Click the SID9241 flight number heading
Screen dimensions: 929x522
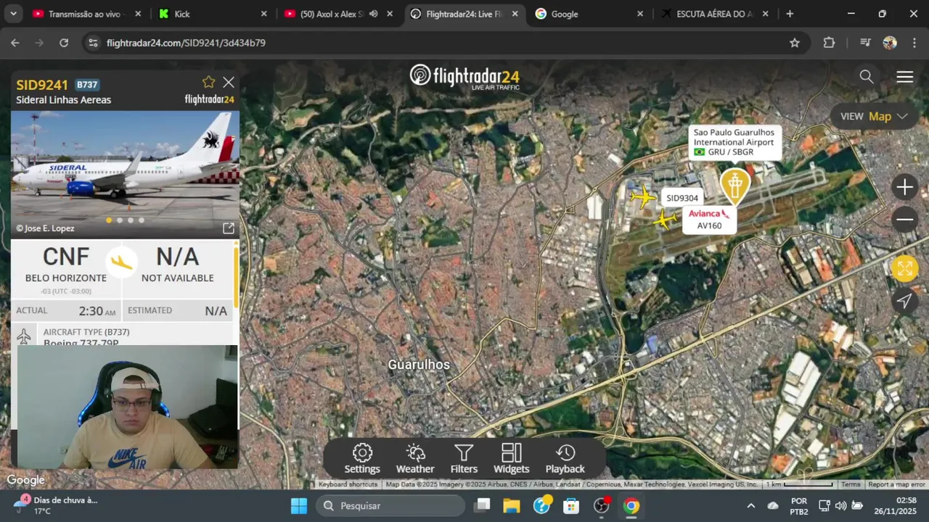pyautogui.click(x=42, y=85)
